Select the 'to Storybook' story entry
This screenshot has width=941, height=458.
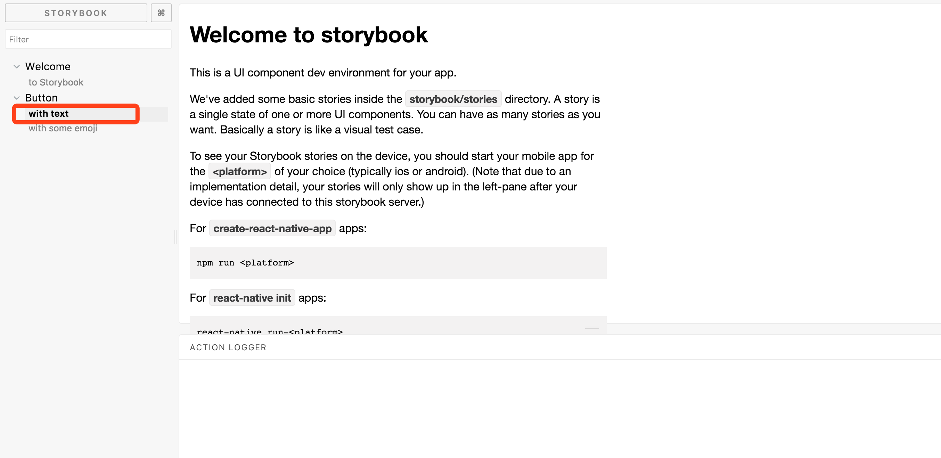coord(56,82)
